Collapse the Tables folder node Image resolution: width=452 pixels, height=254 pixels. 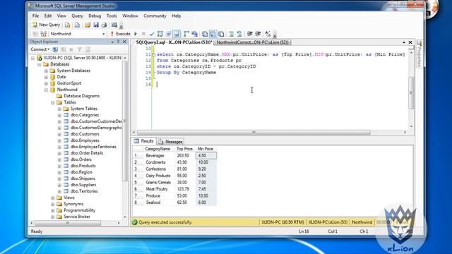tap(53, 102)
